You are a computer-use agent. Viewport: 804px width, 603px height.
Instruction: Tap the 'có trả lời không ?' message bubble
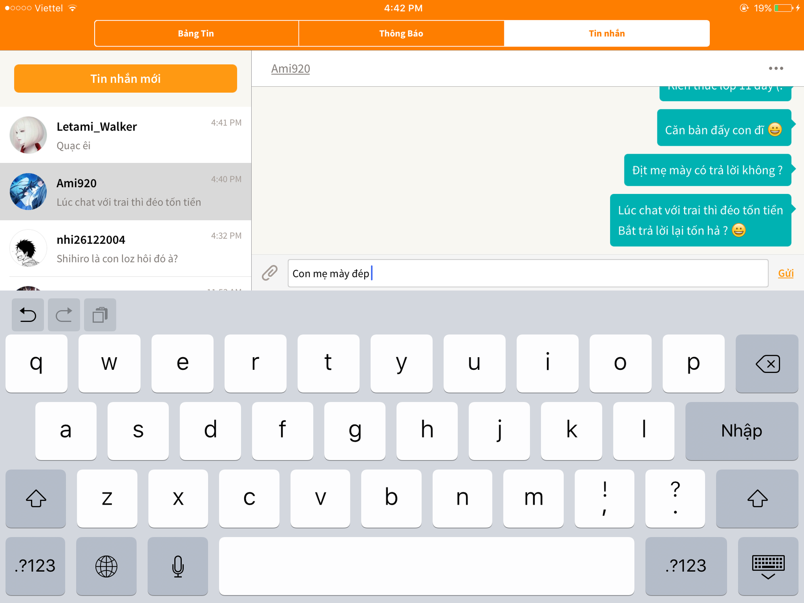pos(708,170)
